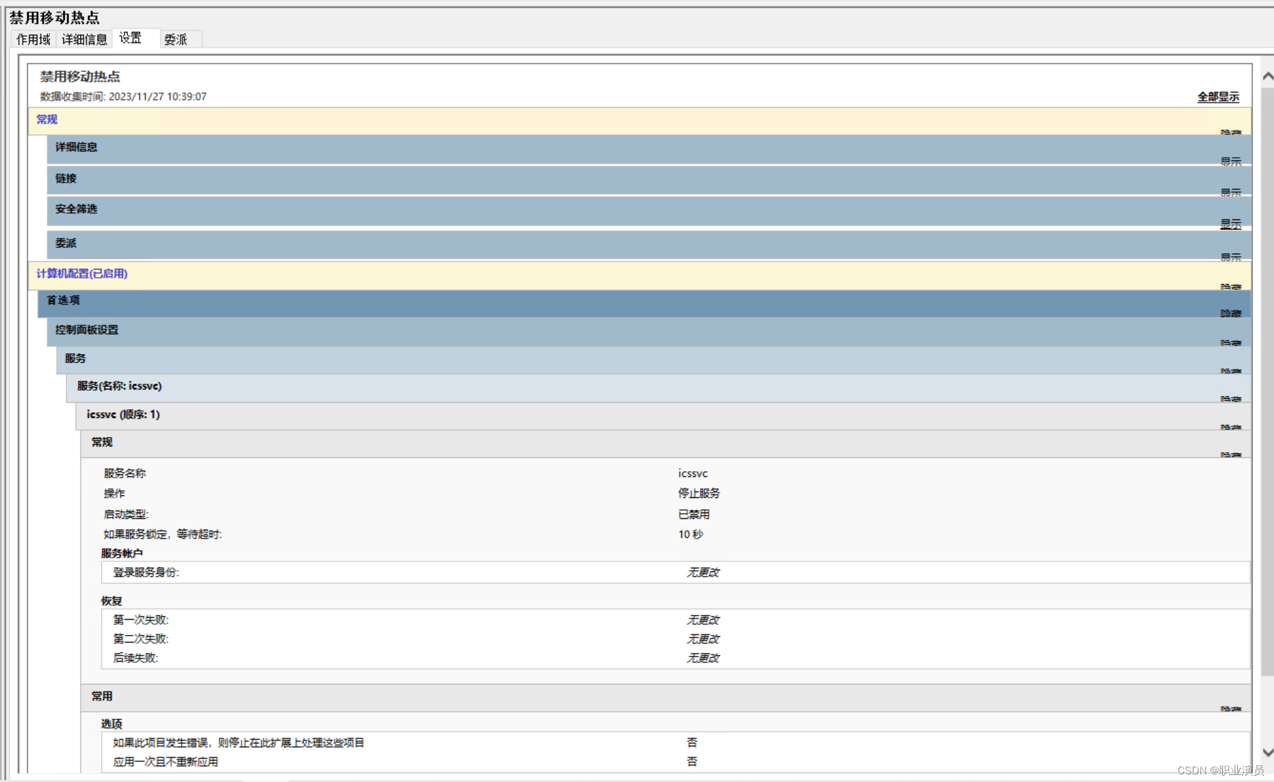
Task: Collapse the 控制面板设置 section header
Action: (x=86, y=330)
